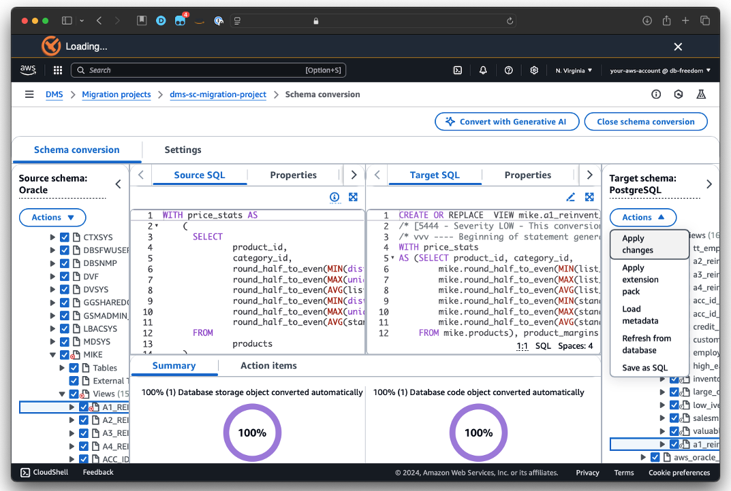Click the Spaces: 4 indicator
This screenshot has width=731, height=491.
tap(575, 346)
